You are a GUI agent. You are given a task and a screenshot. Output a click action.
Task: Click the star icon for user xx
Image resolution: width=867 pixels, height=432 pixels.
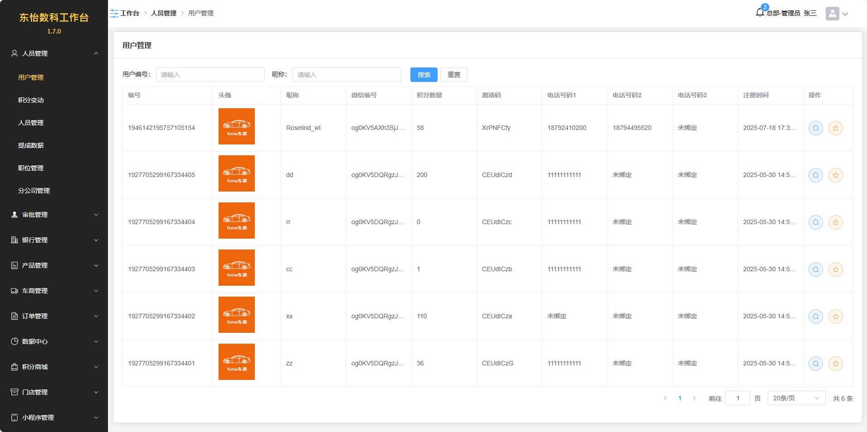[x=835, y=317]
